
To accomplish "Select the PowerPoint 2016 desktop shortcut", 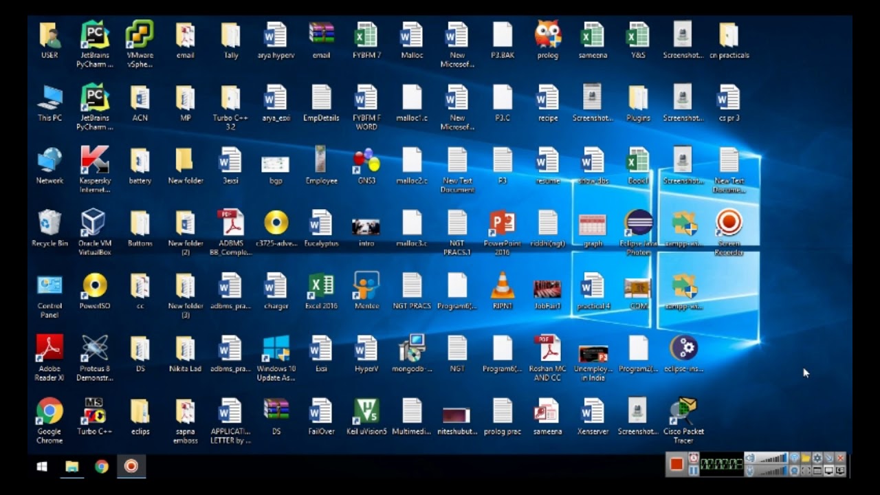I will click(503, 231).
